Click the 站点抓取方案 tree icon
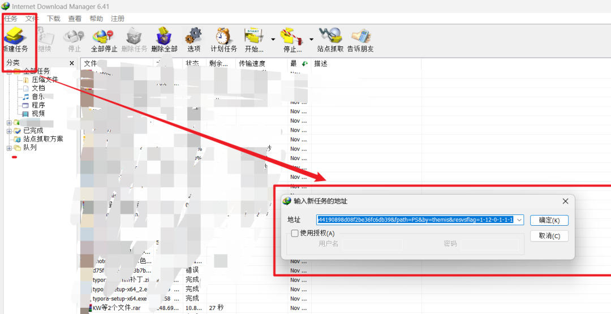611x314 pixels. pos(18,139)
